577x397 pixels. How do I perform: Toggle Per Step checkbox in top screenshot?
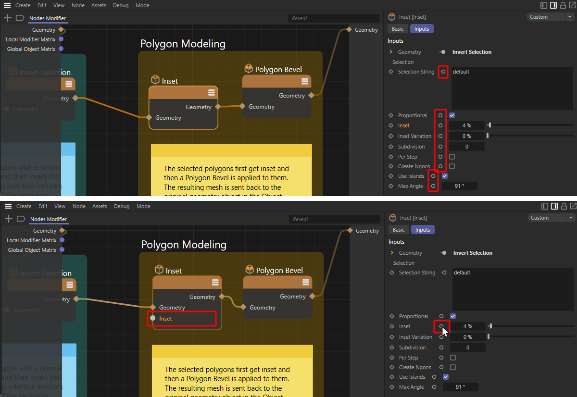[452, 157]
